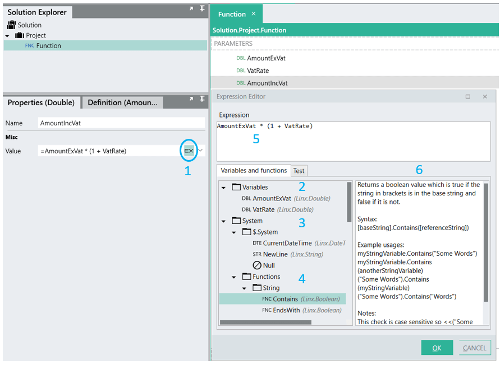Click the variable tree vertical scrollbar
Viewport: 500px width, 365px height.
tap(349, 202)
